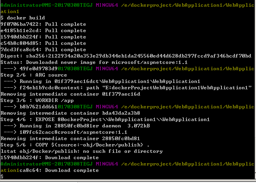Click "Administrator@MS-20170308TEGJ" in the top prompt
Viewport: 256px width, 183px height.
[47, 5]
